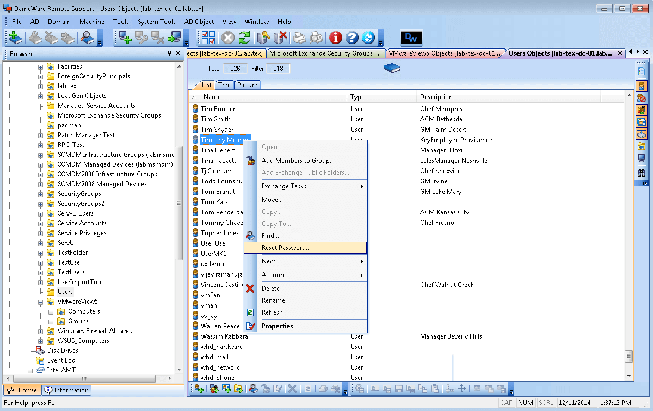Switch to the Tree view tab
The image size is (653, 411).
(224, 85)
